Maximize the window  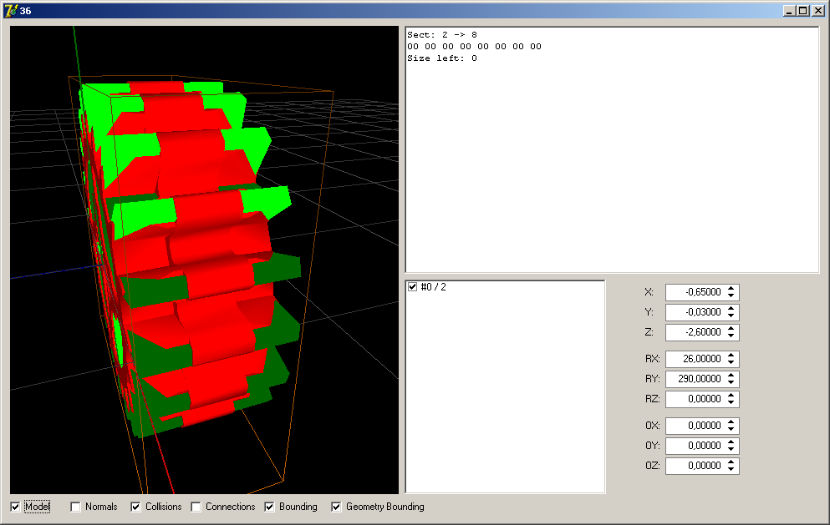(x=803, y=11)
